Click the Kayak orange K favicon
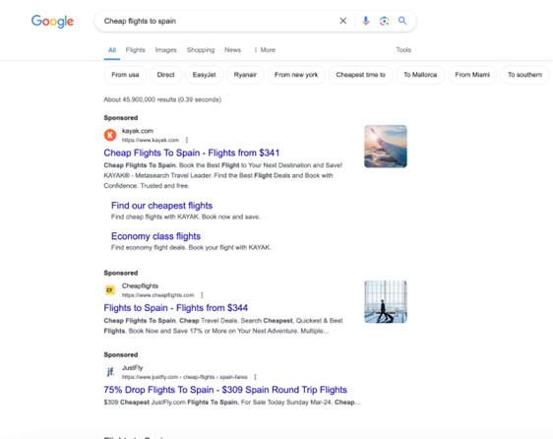This screenshot has width=553, height=439. point(110,135)
